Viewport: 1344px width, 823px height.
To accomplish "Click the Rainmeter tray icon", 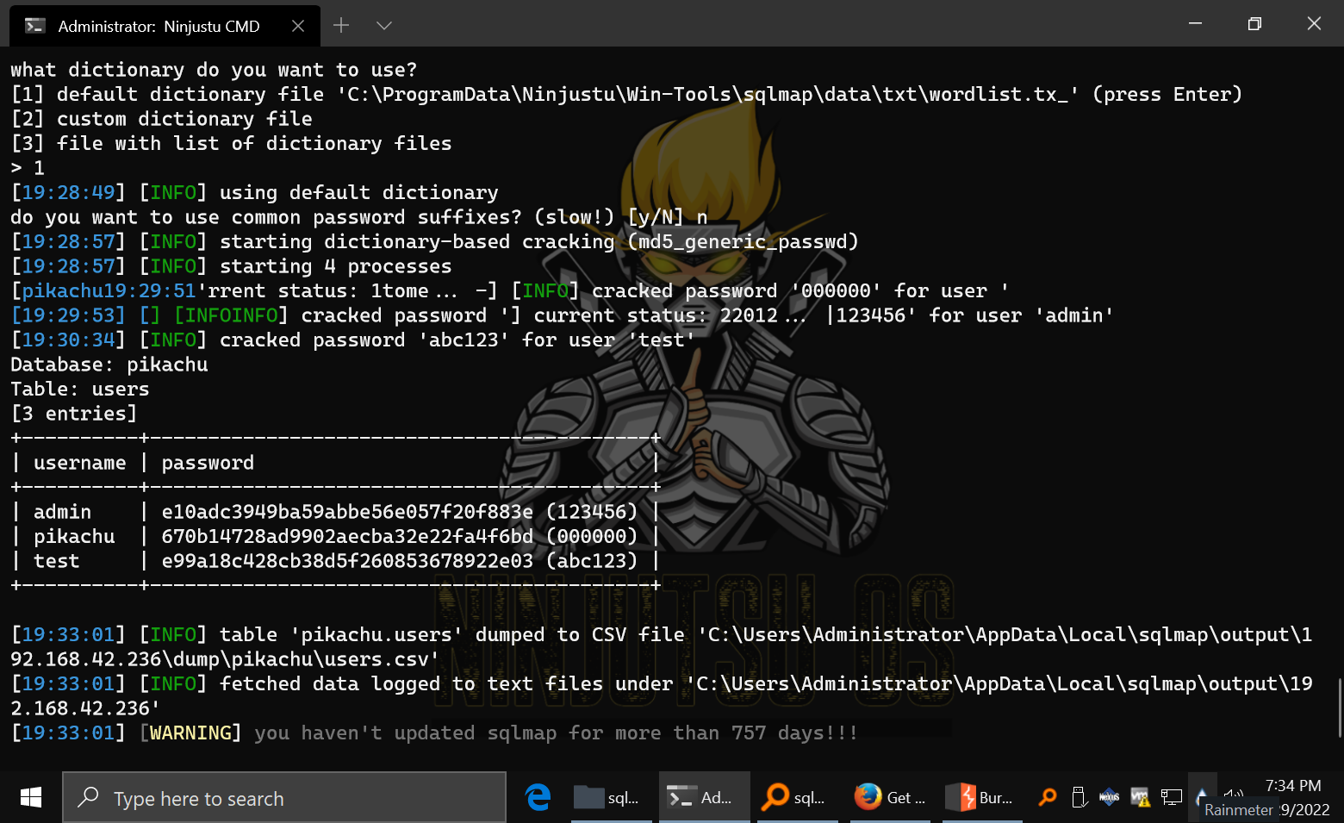I will [1202, 795].
